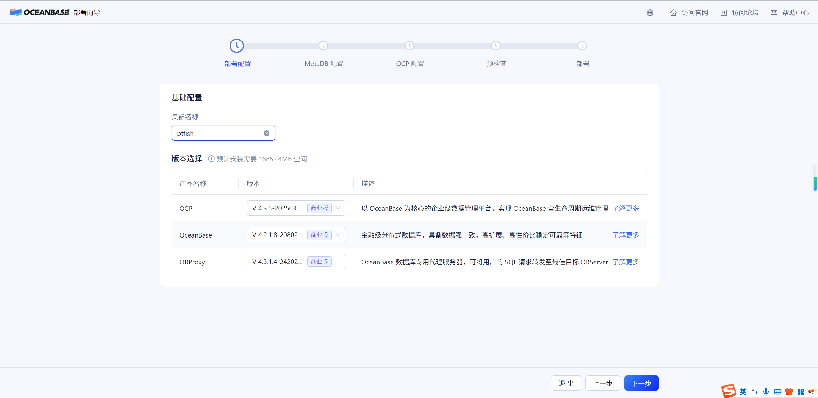Click the OCP 配置 step icon
818x398 pixels.
point(409,46)
